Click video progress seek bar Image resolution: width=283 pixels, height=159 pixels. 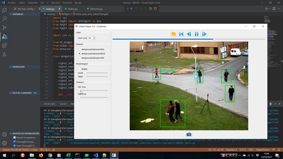pyautogui.click(x=189, y=39)
